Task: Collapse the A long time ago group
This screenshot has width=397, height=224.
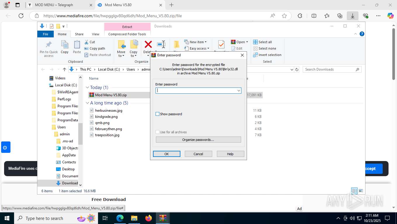Action: pos(88,103)
